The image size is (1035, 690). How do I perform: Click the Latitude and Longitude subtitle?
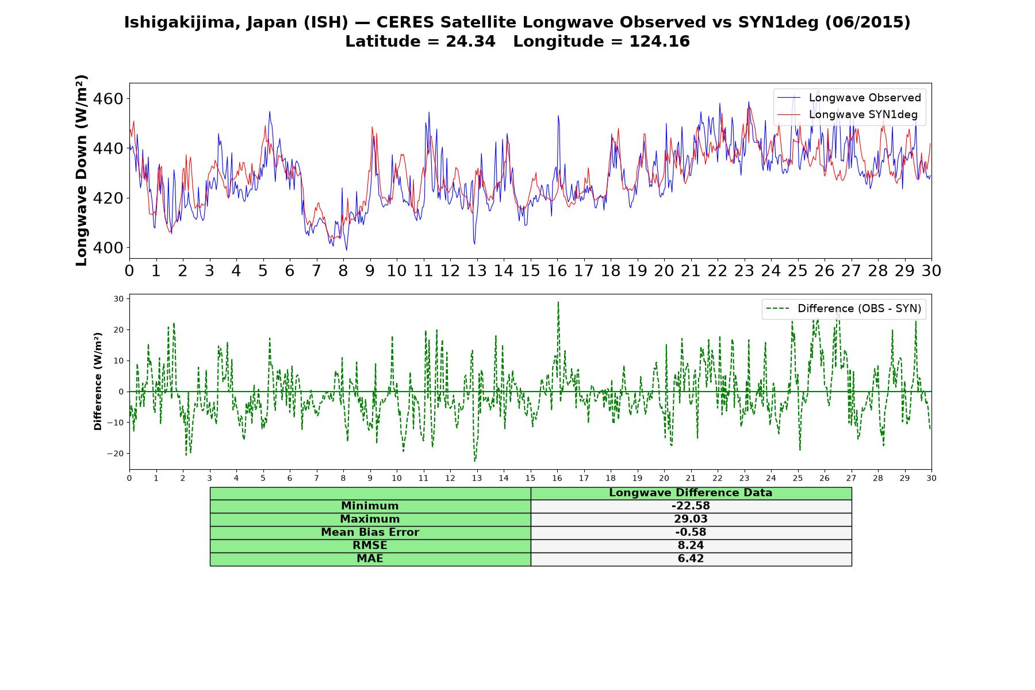[517, 41]
